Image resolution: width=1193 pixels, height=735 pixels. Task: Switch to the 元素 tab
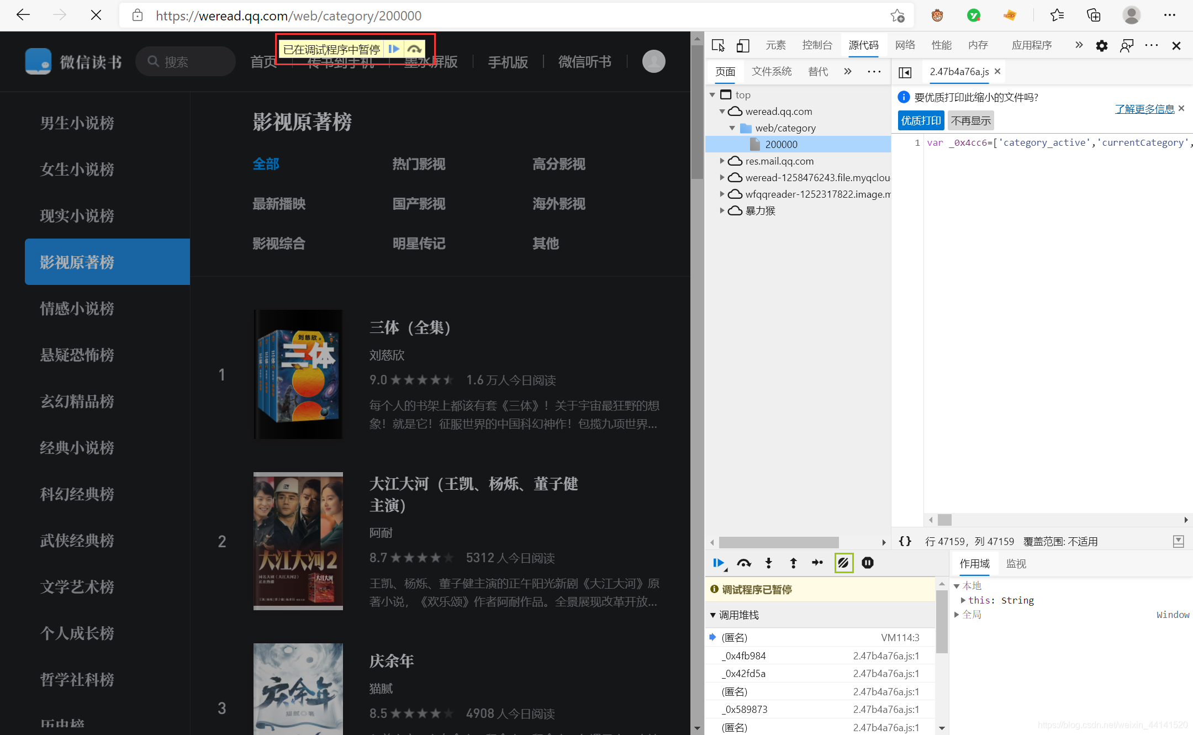pos(775,45)
